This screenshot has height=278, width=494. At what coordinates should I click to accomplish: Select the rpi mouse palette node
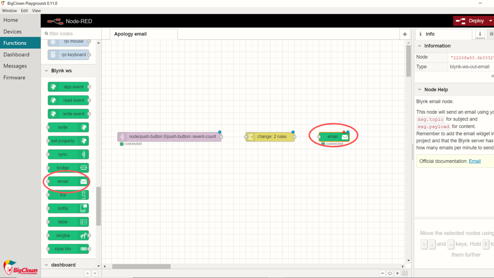click(x=68, y=42)
